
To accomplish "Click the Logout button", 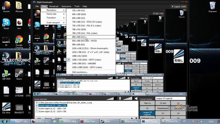I will 179,7.
